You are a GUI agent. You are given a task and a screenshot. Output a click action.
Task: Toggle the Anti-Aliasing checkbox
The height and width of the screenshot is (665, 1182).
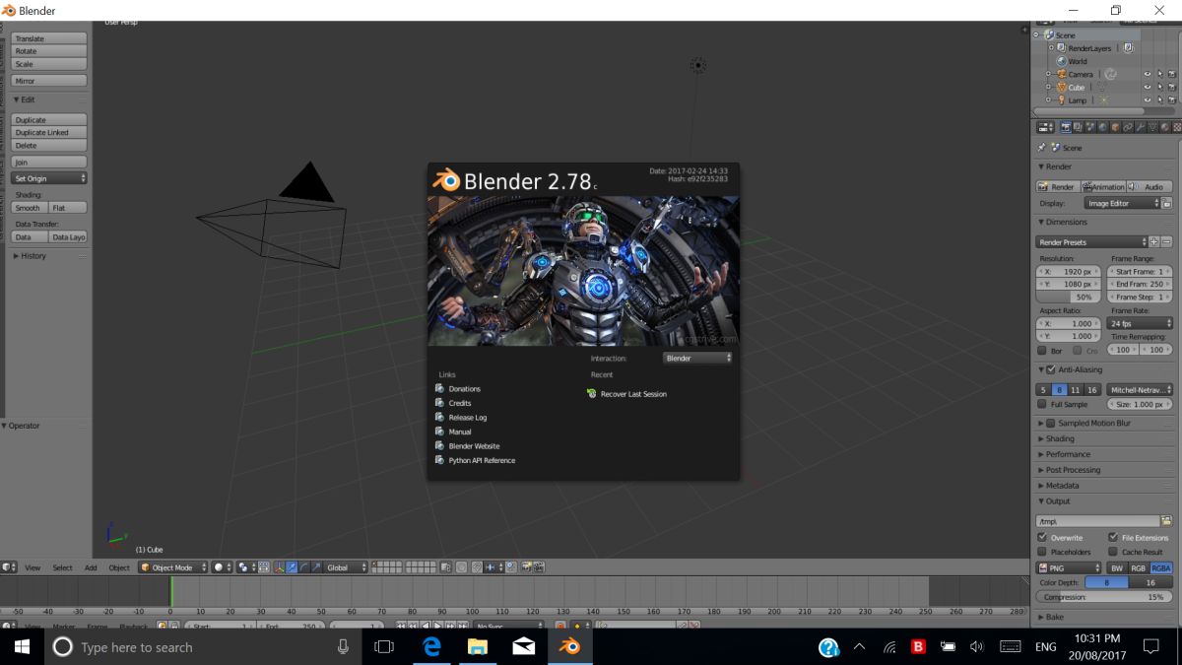pos(1051,369)
